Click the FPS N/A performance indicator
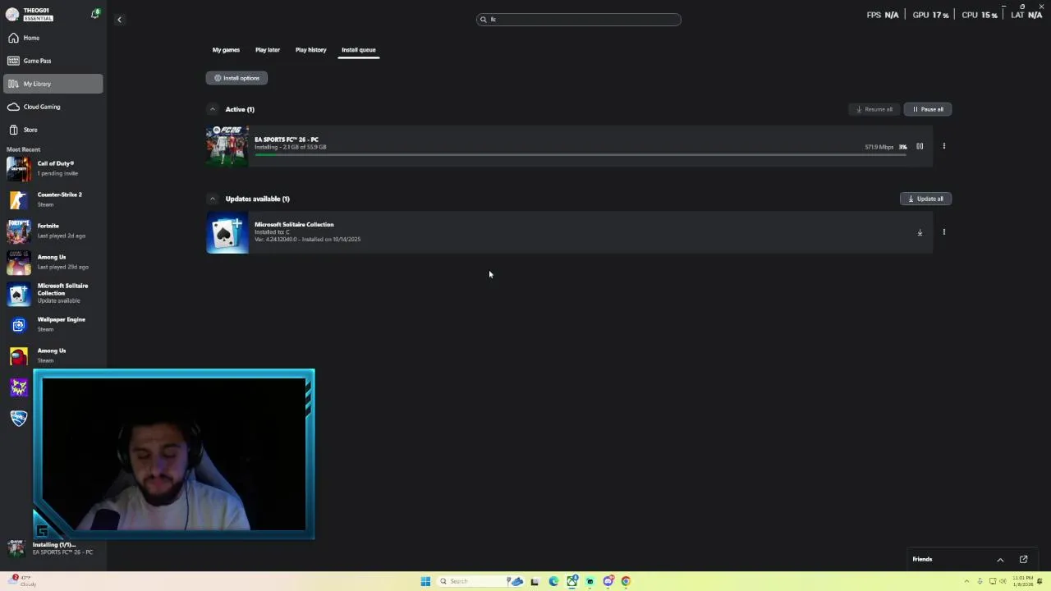 click(883, 15)
